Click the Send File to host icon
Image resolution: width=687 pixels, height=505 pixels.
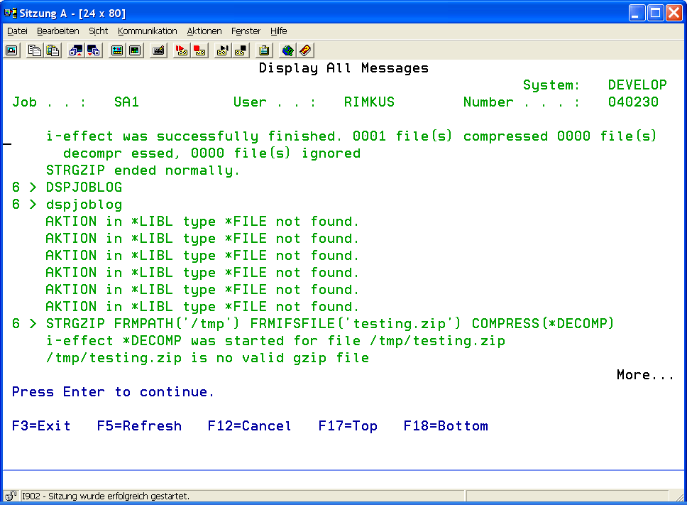[x=76, y=50]
